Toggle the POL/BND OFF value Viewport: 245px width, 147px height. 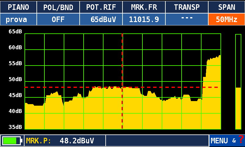58,19
